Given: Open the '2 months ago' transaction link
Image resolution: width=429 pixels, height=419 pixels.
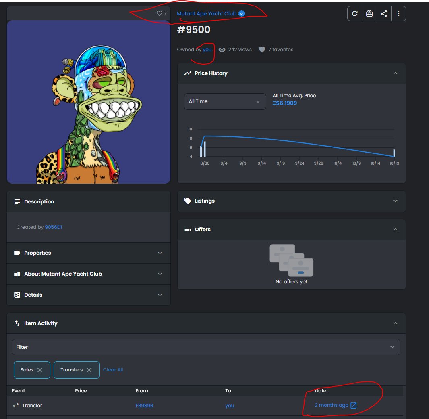Looking at the screenshot, I should [x=332, y=405].
